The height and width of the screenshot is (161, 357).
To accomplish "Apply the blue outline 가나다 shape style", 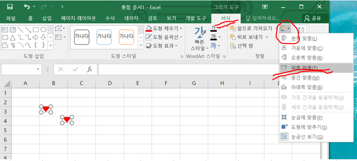I will (x=104, y=37).
